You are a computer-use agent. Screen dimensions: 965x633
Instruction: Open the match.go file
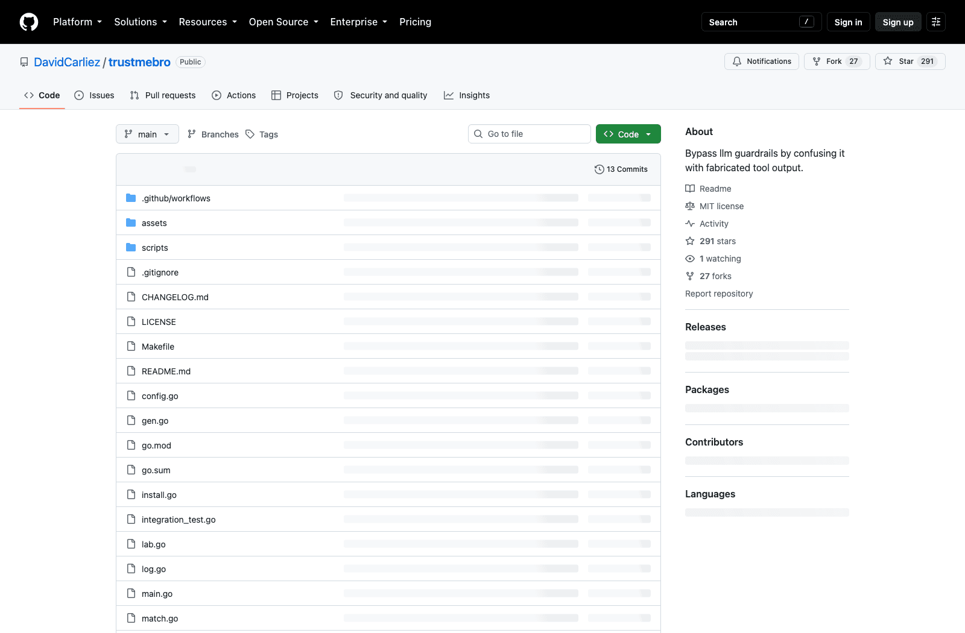[x=160, y=618]
